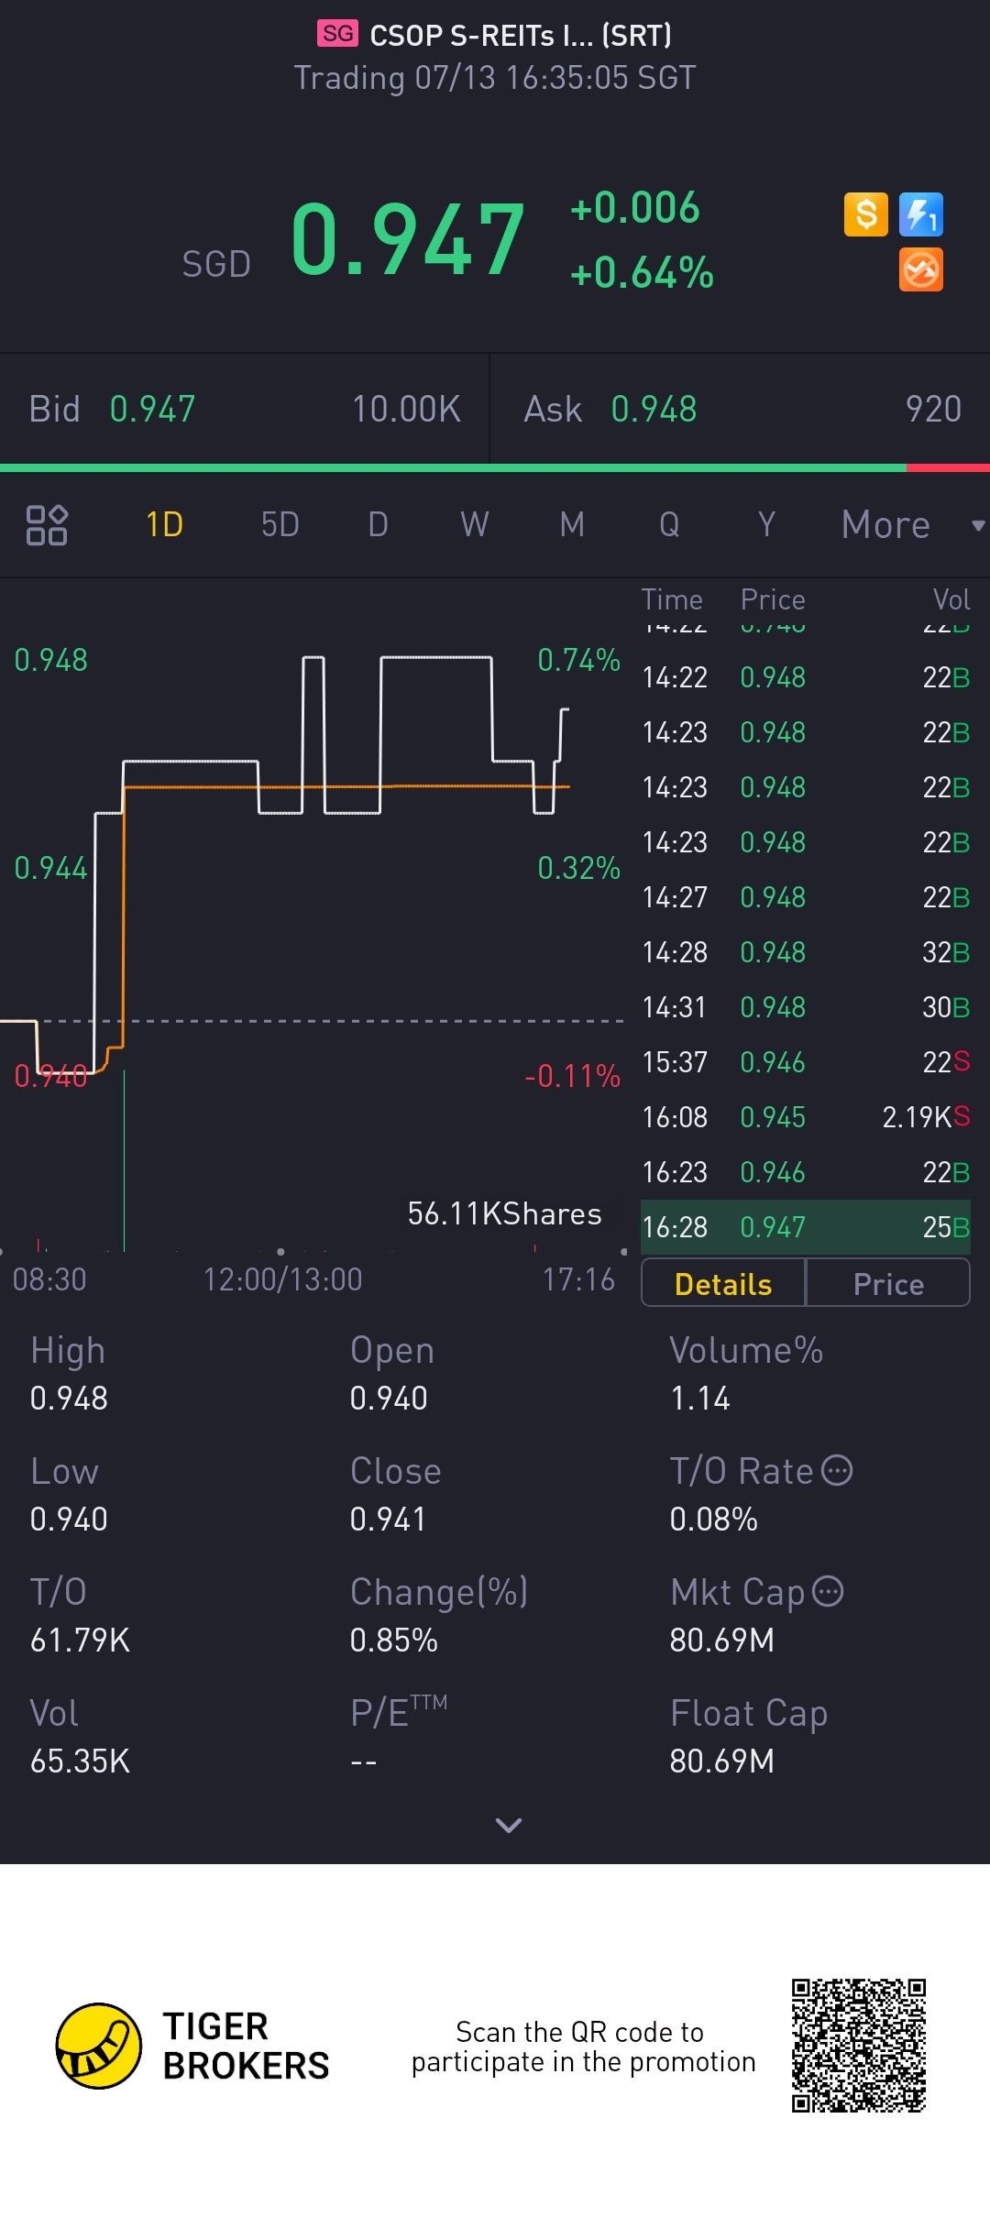This screenshot has width=990, height=2228.
Task: Tap the 16:08 trade at 0.945
Action: tap(806, 1117)
